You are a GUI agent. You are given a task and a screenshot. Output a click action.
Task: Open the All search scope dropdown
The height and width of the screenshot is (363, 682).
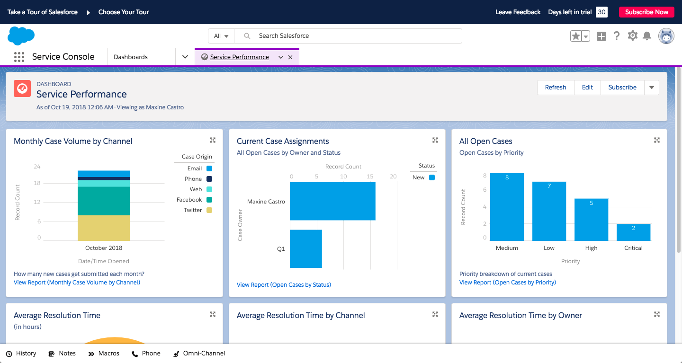tap(221, 36)
